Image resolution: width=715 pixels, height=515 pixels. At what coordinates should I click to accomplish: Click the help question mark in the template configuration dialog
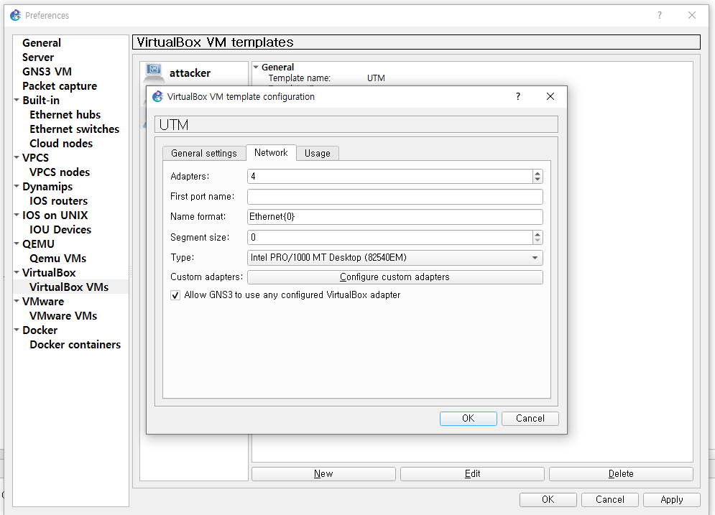pos(518,97)
